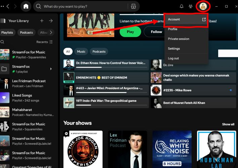The width and height of the screenshot is (238, 168).
Task: Click the Your Library icon
Action: pyautogui.click(x=3, y=21)
